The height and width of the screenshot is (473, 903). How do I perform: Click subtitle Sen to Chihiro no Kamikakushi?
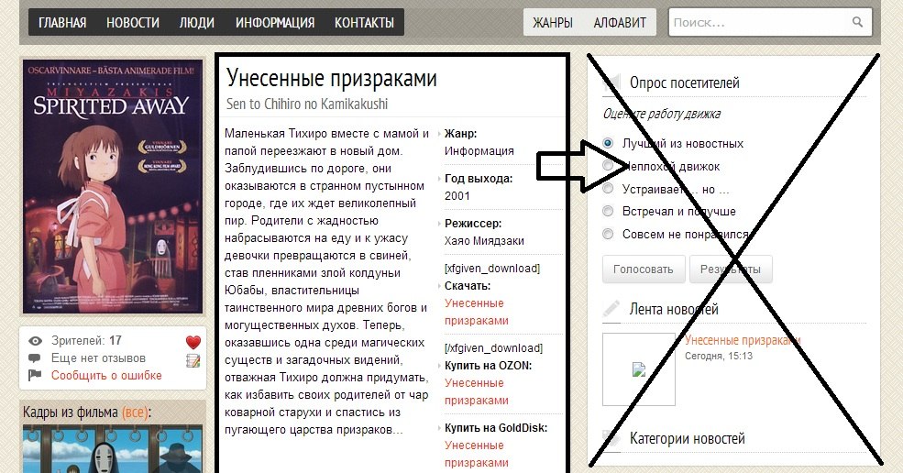pos(307,104)
